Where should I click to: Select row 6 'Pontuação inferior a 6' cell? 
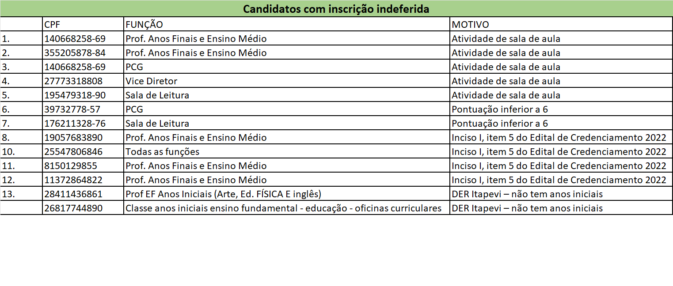(x=561, y=109)
